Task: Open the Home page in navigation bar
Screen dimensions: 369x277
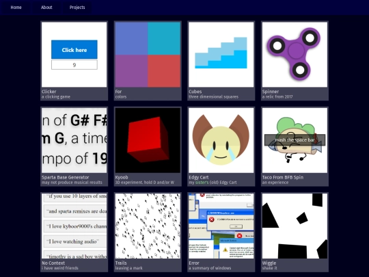Action: 16,8
